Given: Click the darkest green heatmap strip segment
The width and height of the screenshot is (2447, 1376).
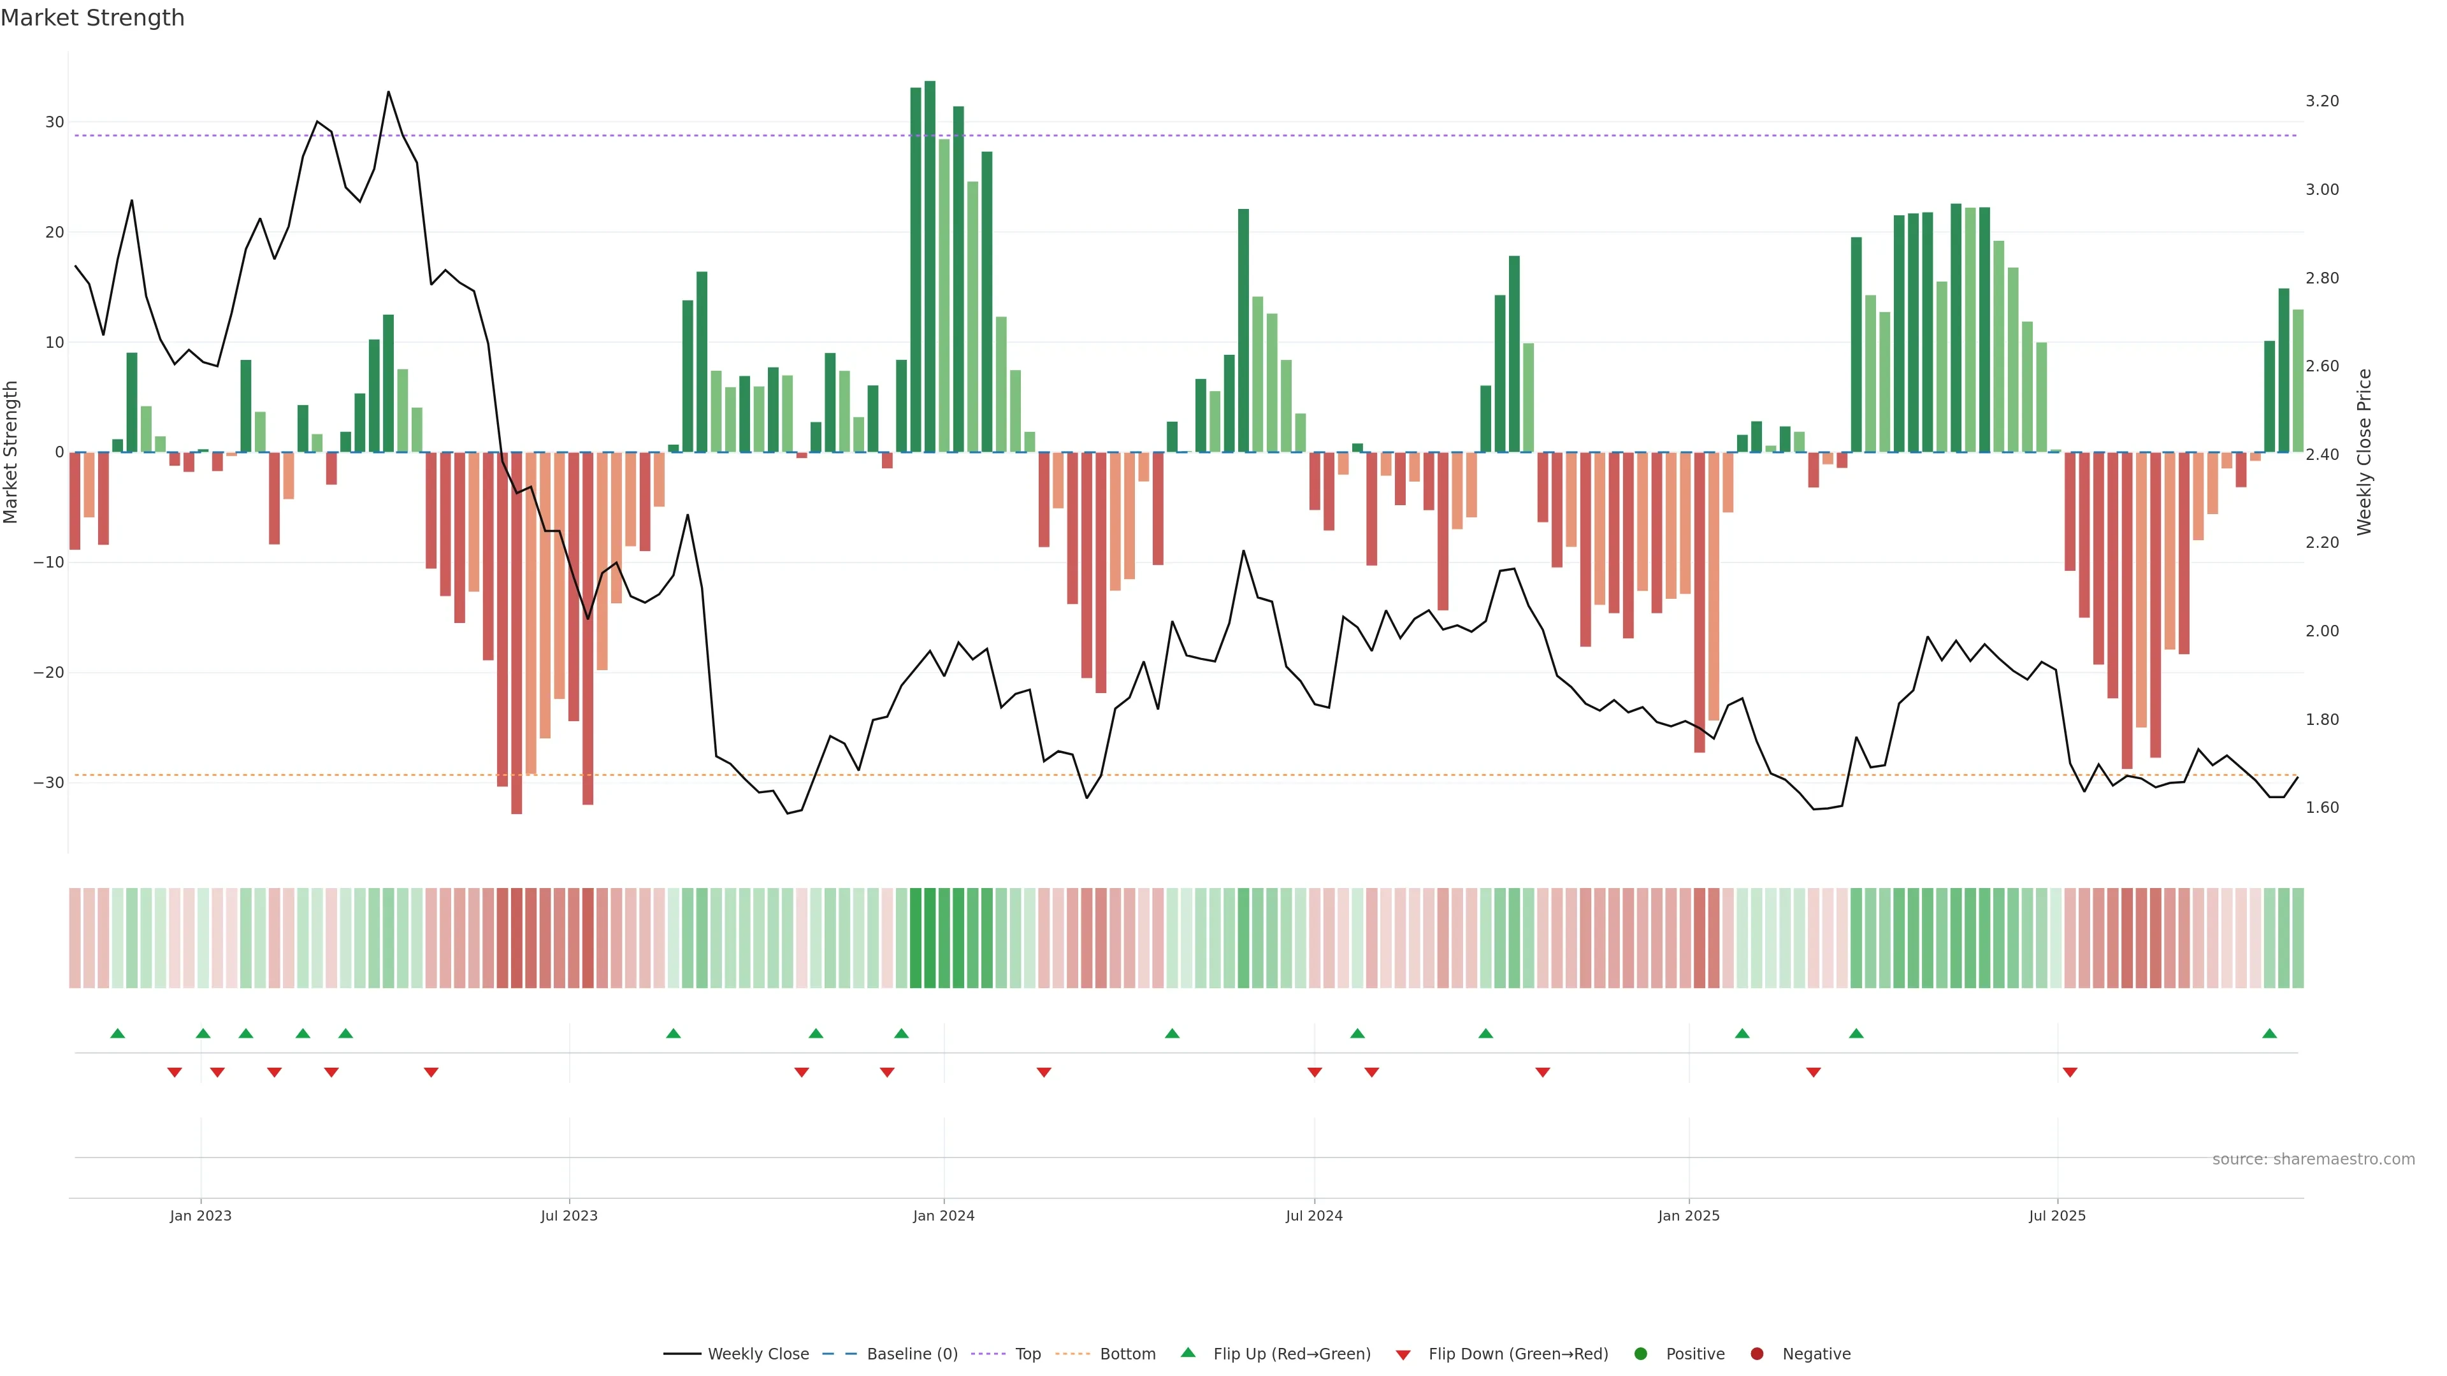Looking at the screenshot, I should coord(930,938).
